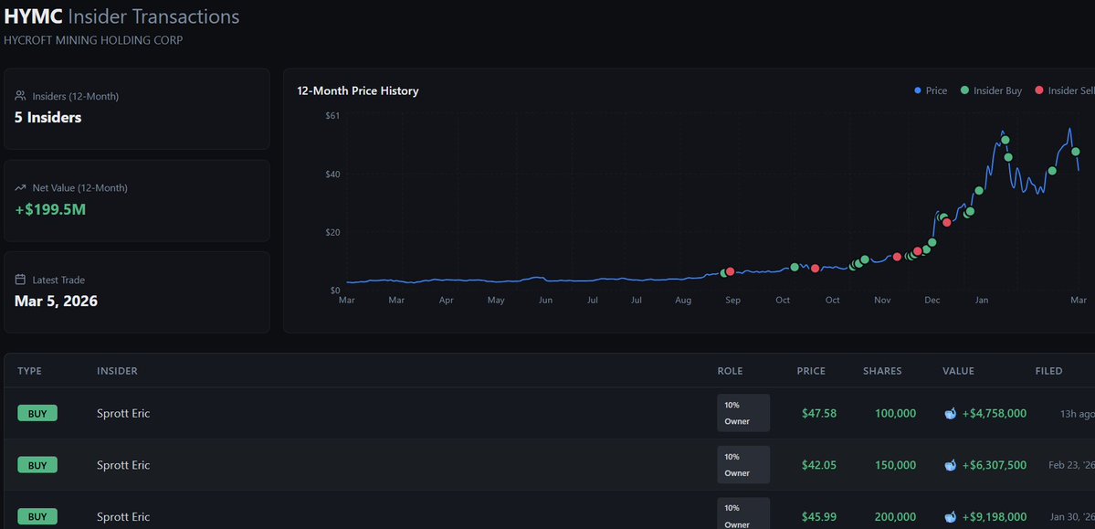Sort table by ROLE column header
Image resolution: width=1095 pixels, height=529 pixels.
pyautogui.click(x=730, y=371)
